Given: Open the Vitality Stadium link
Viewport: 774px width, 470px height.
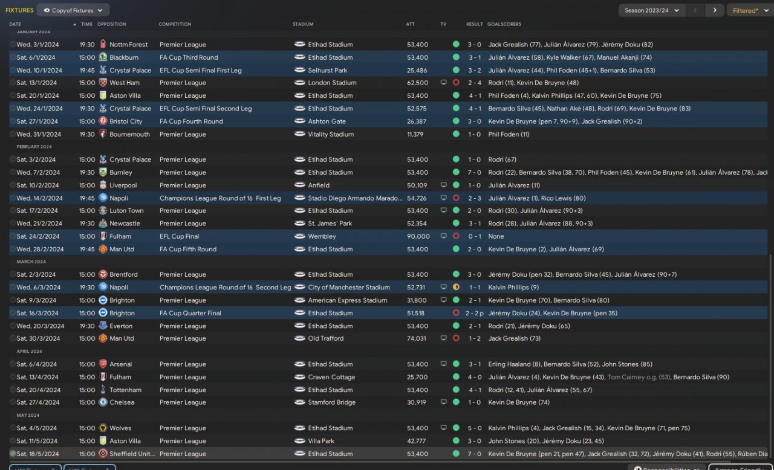Looking at the screenshot, I should coord(331,134).
